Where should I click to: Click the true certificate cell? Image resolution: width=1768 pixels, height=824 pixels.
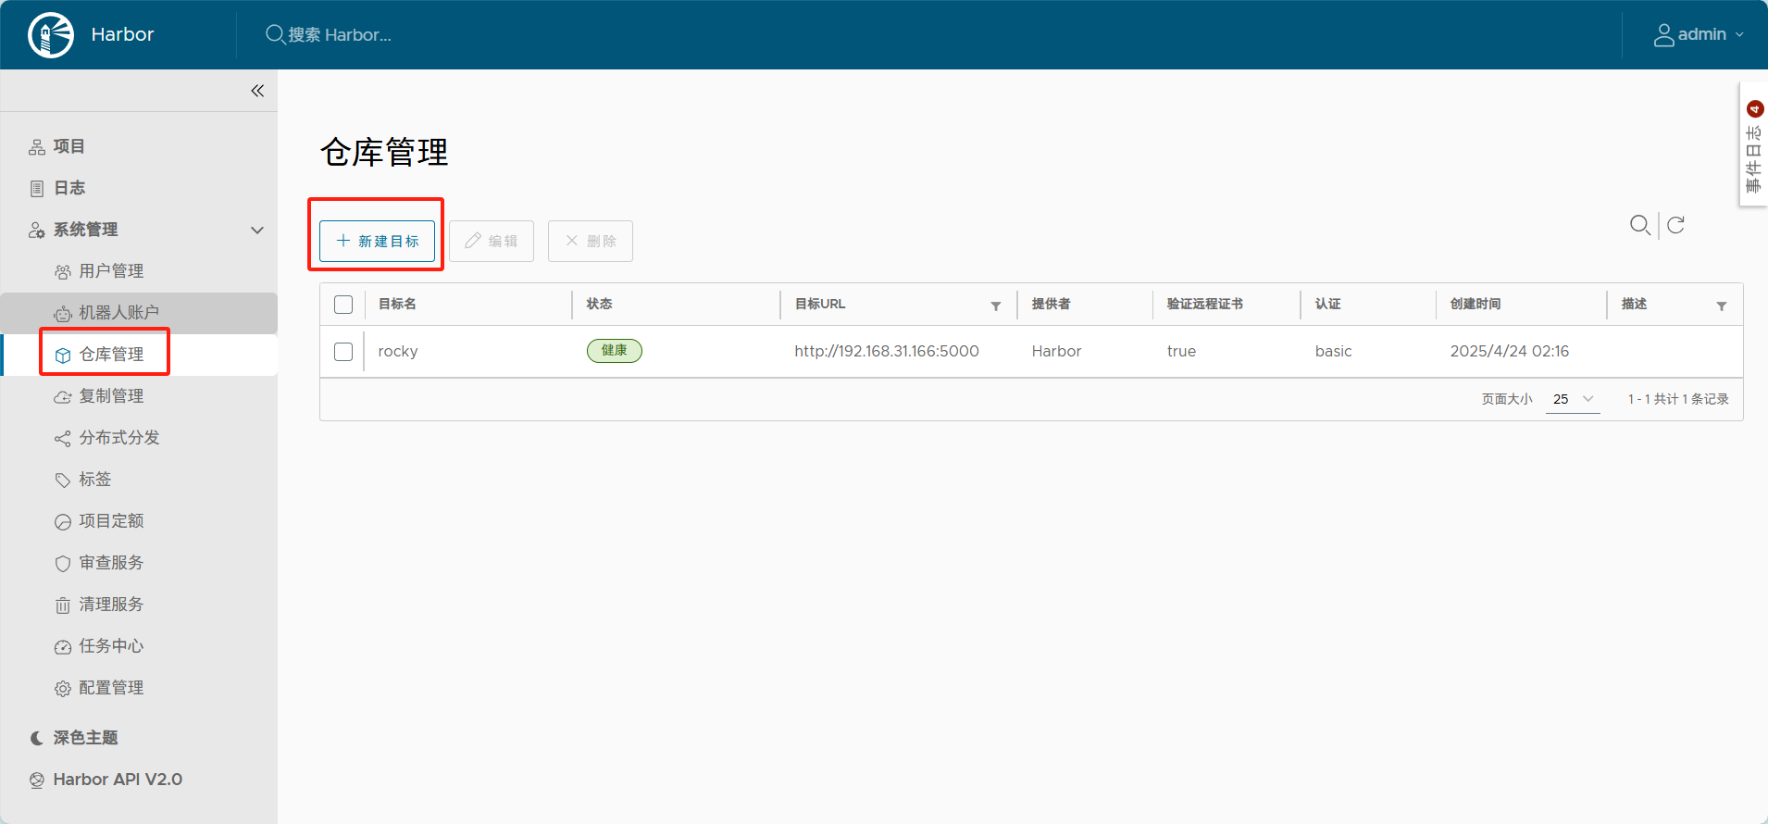pos(1181,352)
